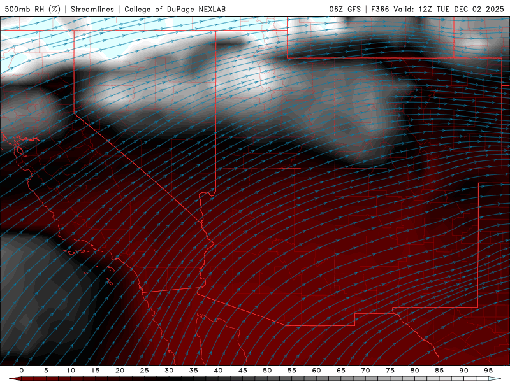The image size is (510, 382).
Task: Click the 'Valid: 12Z TUE DEC 02 2025' text
Action: tap(449, 9)
